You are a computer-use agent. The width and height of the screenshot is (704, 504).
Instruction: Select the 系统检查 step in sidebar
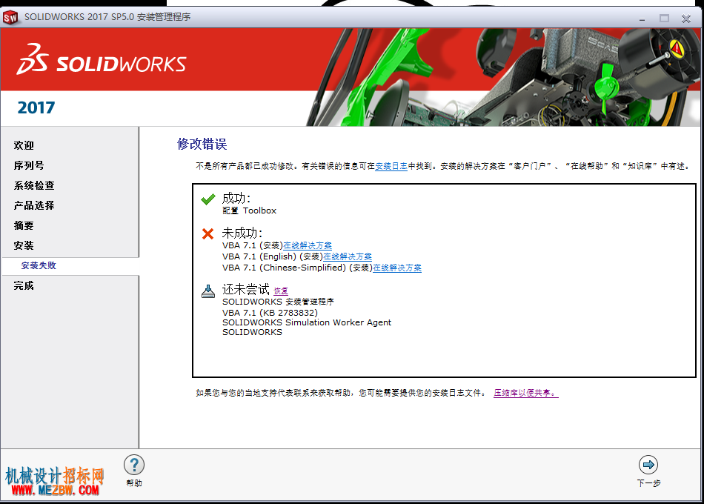[x=34, y=185]
